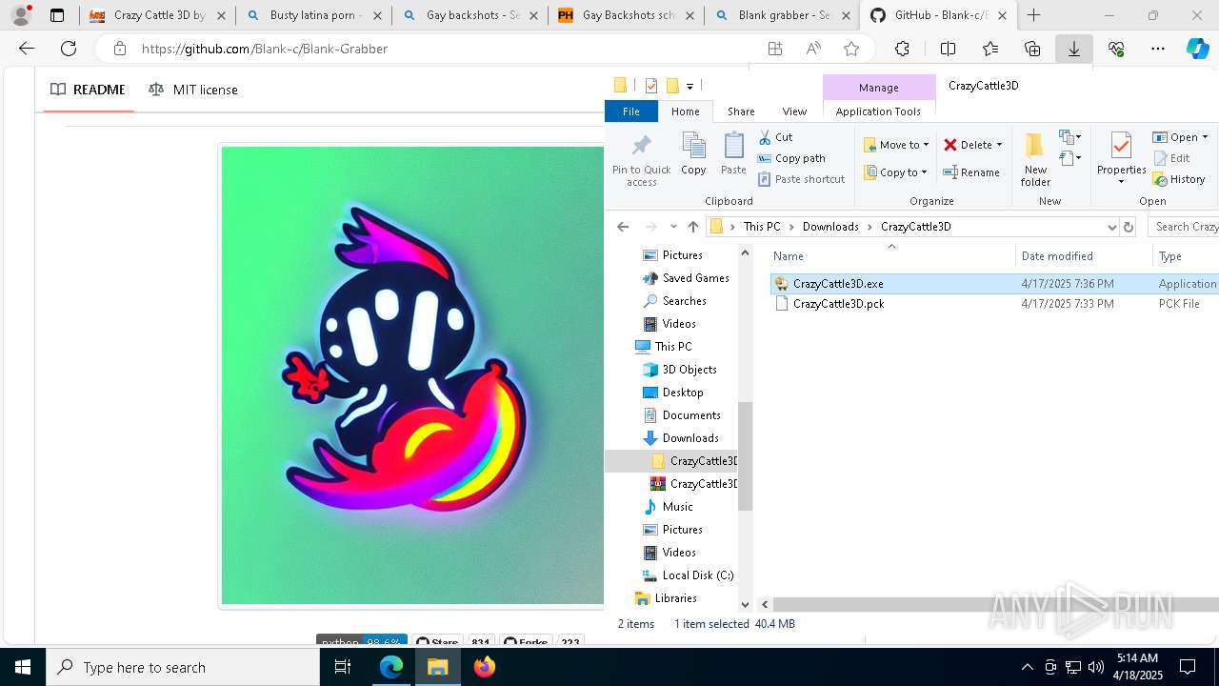Viewport: 1219px width, 686px height.
Task: Toggle Edge split screen icon
Action: pos(948,49)
